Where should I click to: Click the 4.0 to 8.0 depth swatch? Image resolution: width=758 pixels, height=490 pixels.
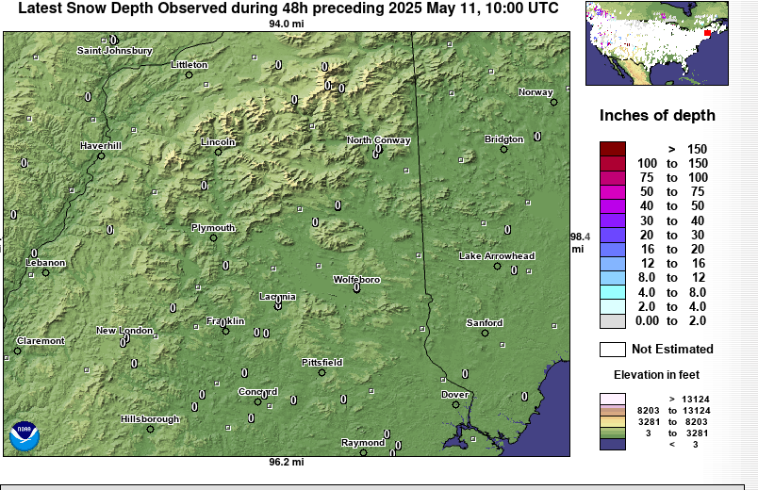click(613, 292)
